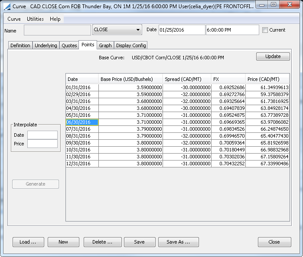Click the FX column header
The image size is (303, 257).
tap(228, 79)
